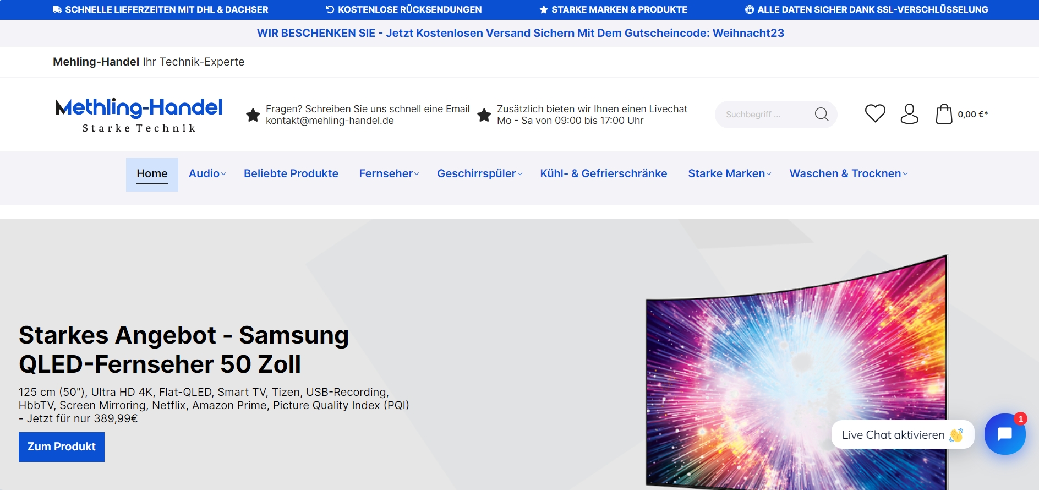Screen dimensions: 1039x490
Task: Click the delivery truck icon in top bar
Action: (x=57, y=9)
